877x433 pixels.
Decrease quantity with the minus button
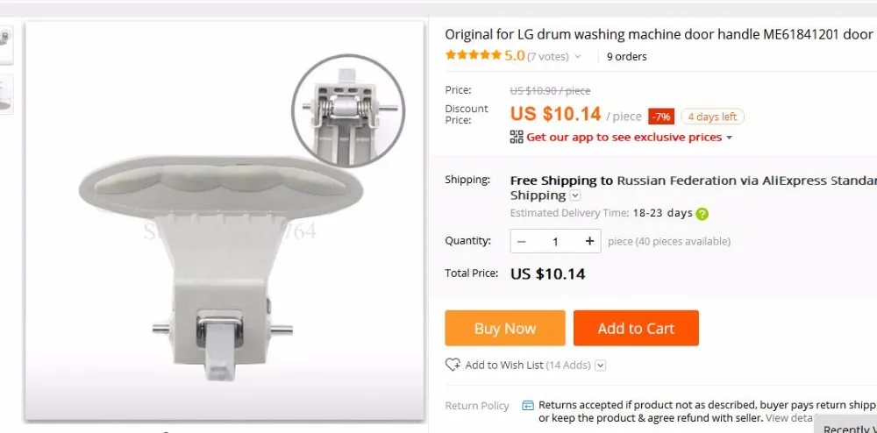pos(522,241)
